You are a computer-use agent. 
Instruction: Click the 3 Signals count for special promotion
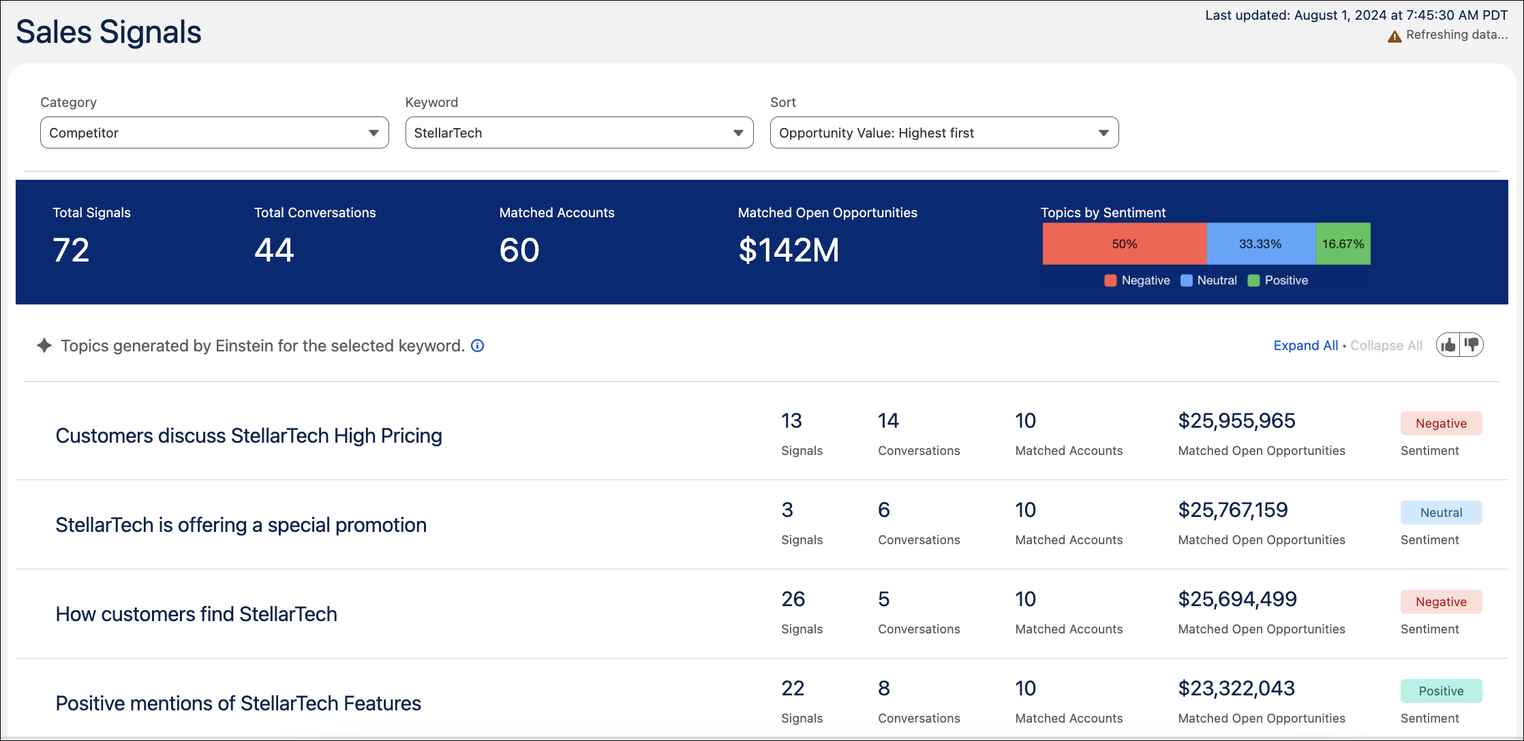787,510
